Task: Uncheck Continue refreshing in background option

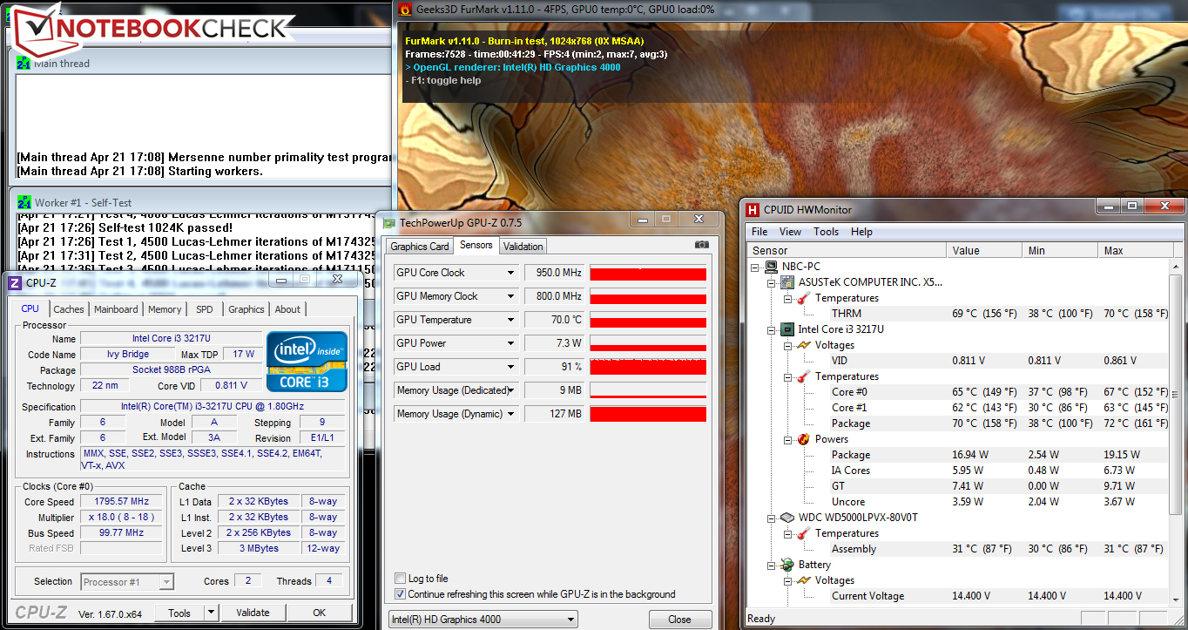Action: click(x=400, y=594)
